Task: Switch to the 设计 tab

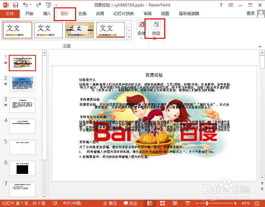Action: pos(65,14)
